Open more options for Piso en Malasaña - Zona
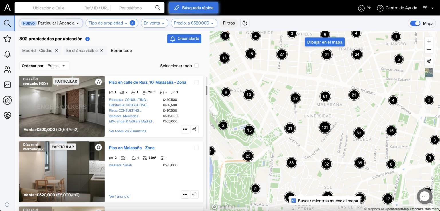The width and height of the screenshot is (440, 211). [185, 194]
